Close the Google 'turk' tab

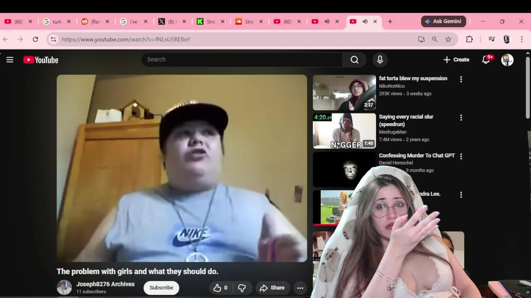coord(69,22)
